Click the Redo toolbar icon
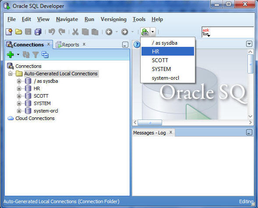Image resolution: width=258 pixels, height=208 pixels. (62, 32)
